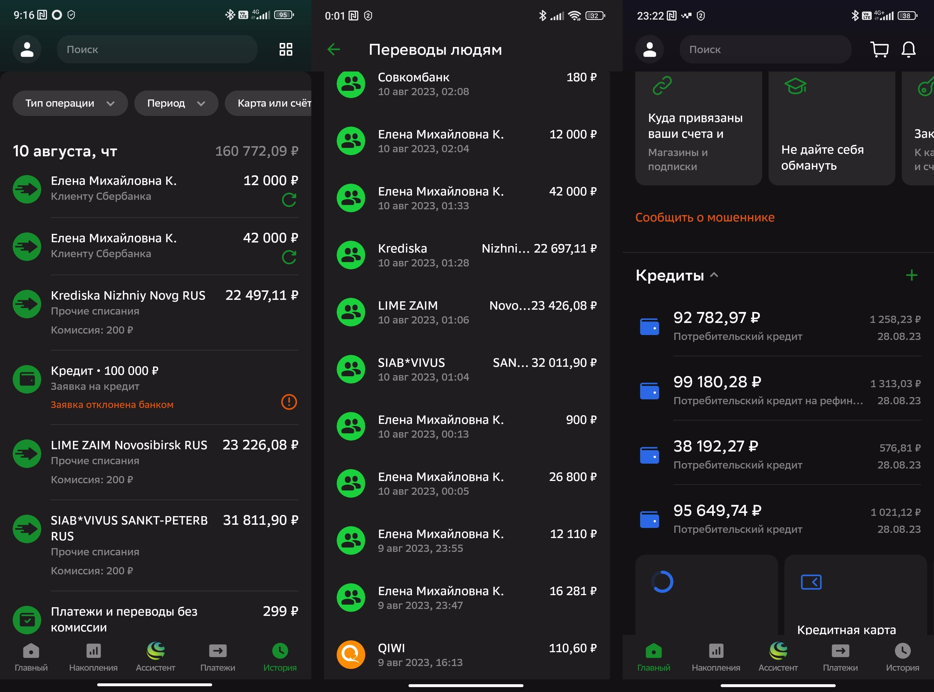The width and height of the screenshot is (934, 692).
Task: Open Елена Михайловна К. 900 ₽ transfer
Action: pyautogui.click(x=467, y=426)
